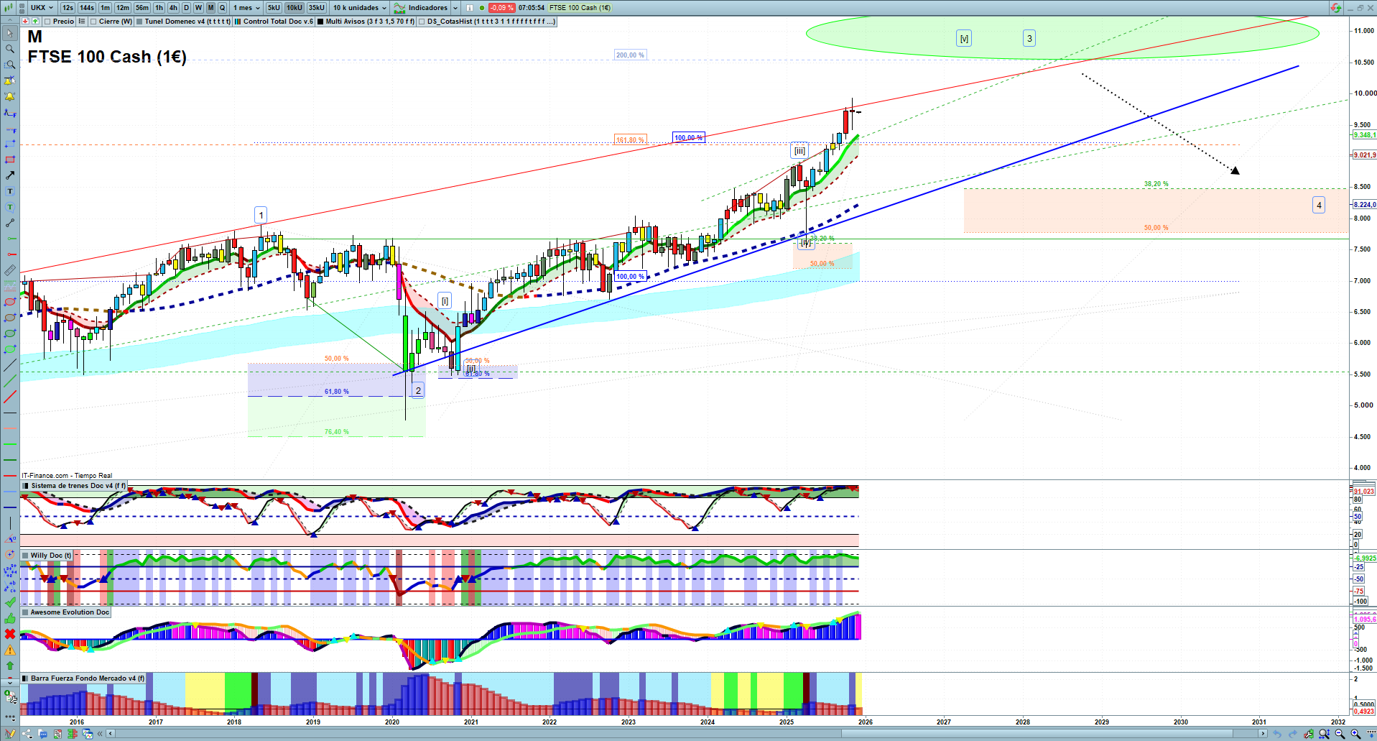
Task: Select the red X delete tool
Action: click(x=10, y=634)
